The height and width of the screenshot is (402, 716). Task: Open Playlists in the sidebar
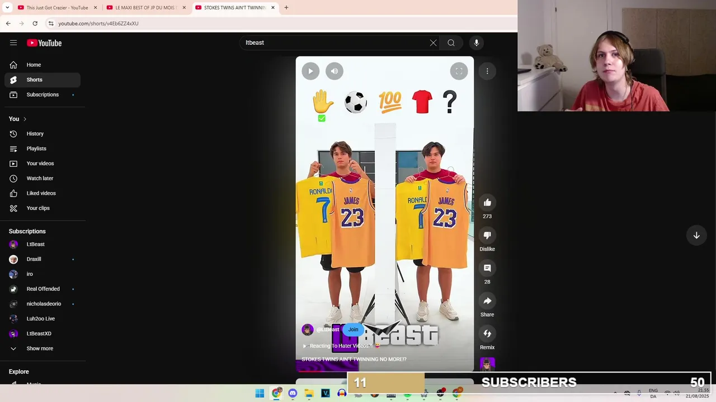[43, 149]
